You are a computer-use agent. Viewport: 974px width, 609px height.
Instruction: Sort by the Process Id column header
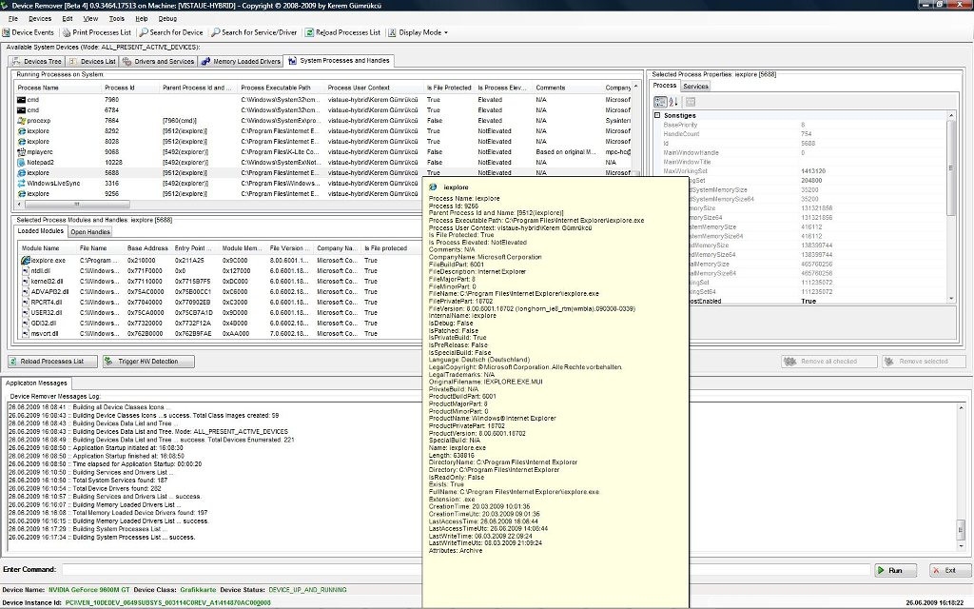(x=131, y=88)
